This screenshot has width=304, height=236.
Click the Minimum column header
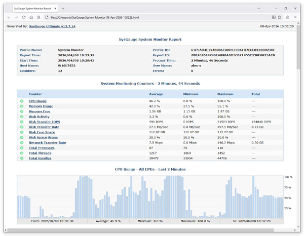click(191, 94)
